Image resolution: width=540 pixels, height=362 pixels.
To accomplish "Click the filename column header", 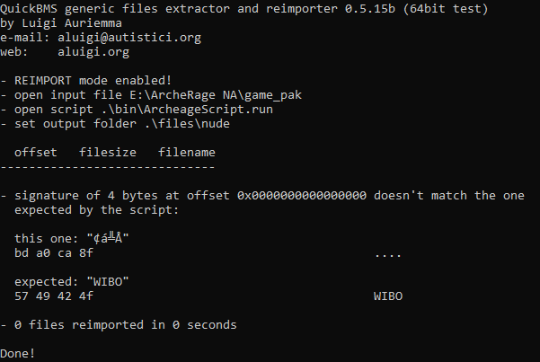I will [187, 153].
